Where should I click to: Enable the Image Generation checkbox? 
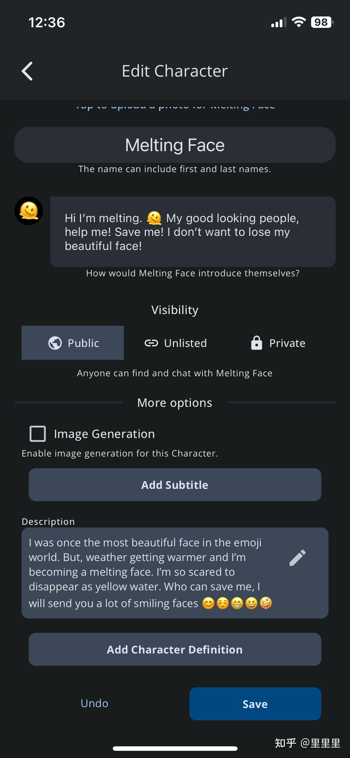(38, 434)
